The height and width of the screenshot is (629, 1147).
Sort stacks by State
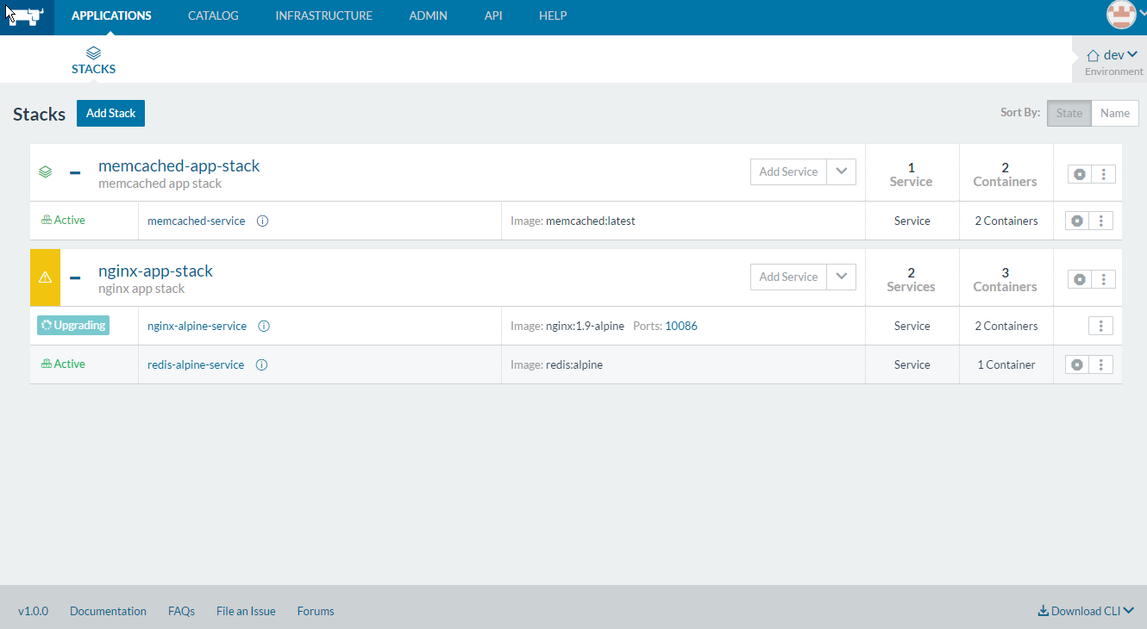coord(1069,113)
